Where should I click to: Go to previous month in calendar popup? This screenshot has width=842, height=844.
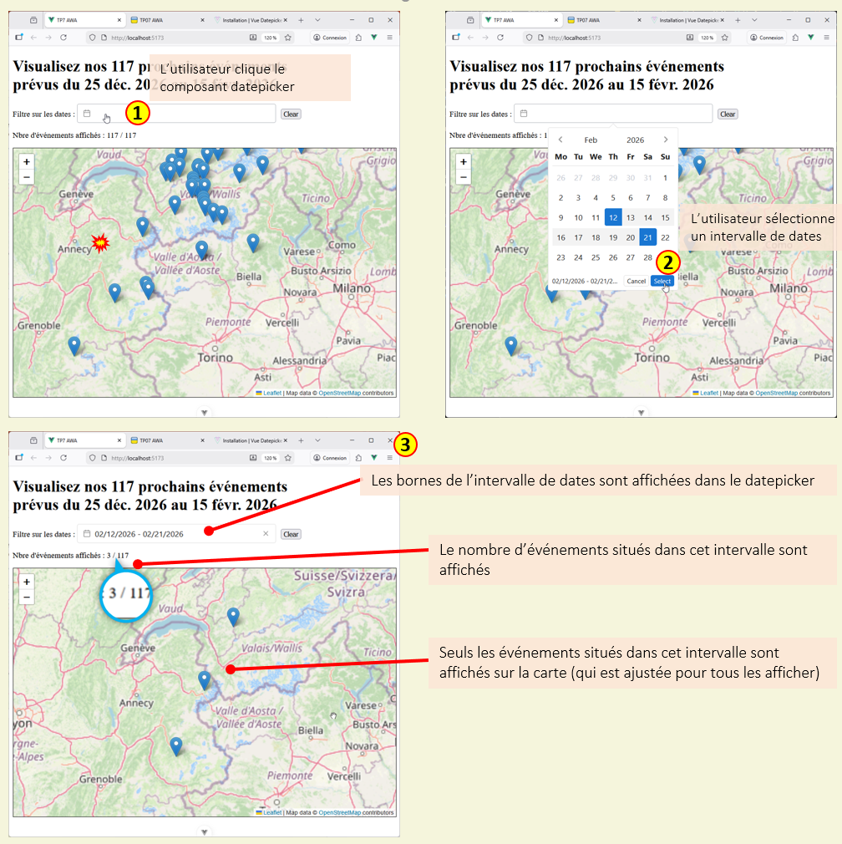click(x=560, y=140)
